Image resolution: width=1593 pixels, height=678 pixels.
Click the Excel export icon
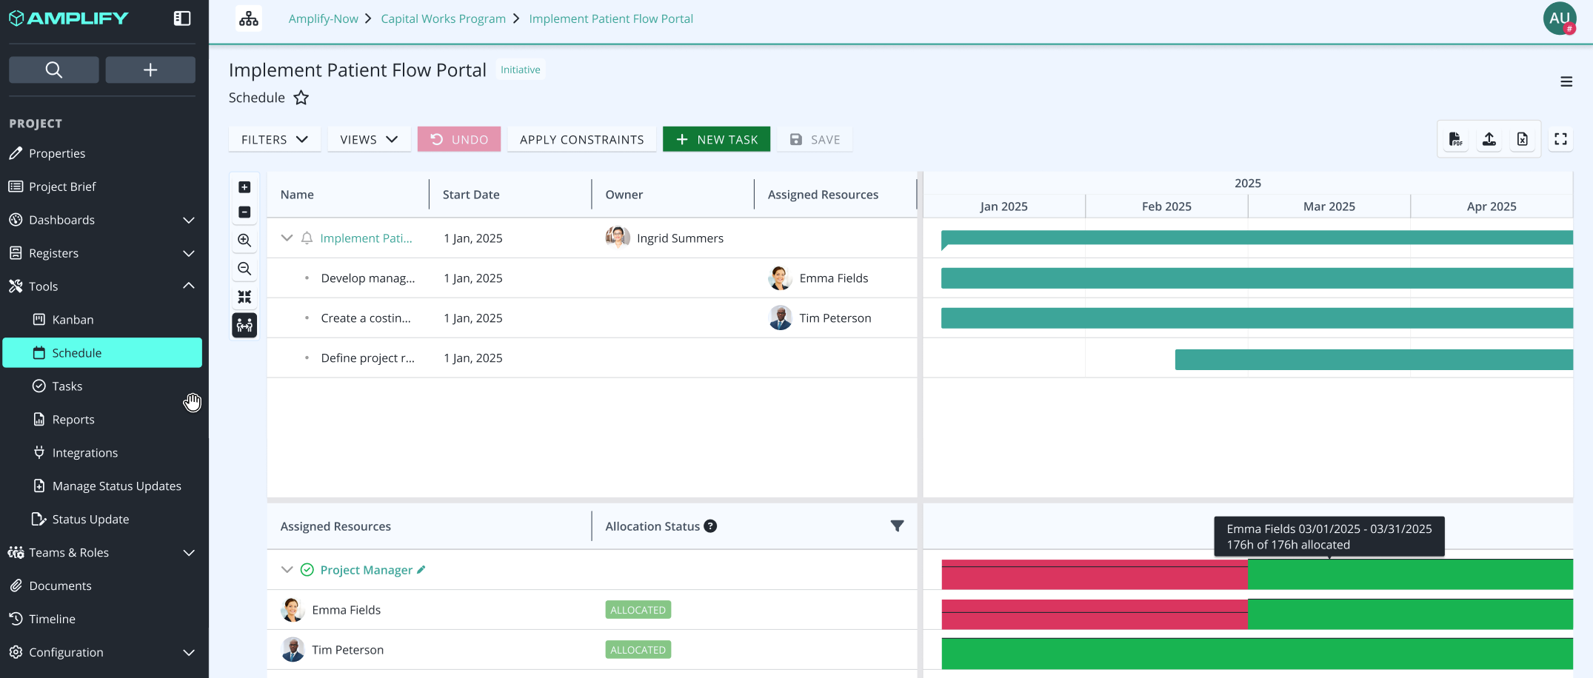pyautogui.click(x=1522, y=139)
